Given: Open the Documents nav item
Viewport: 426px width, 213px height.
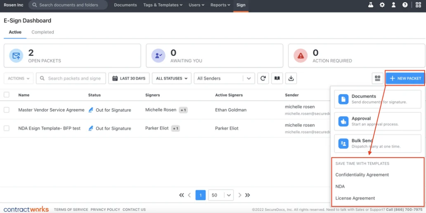Looking at the screenshot, I should (125, 5).
